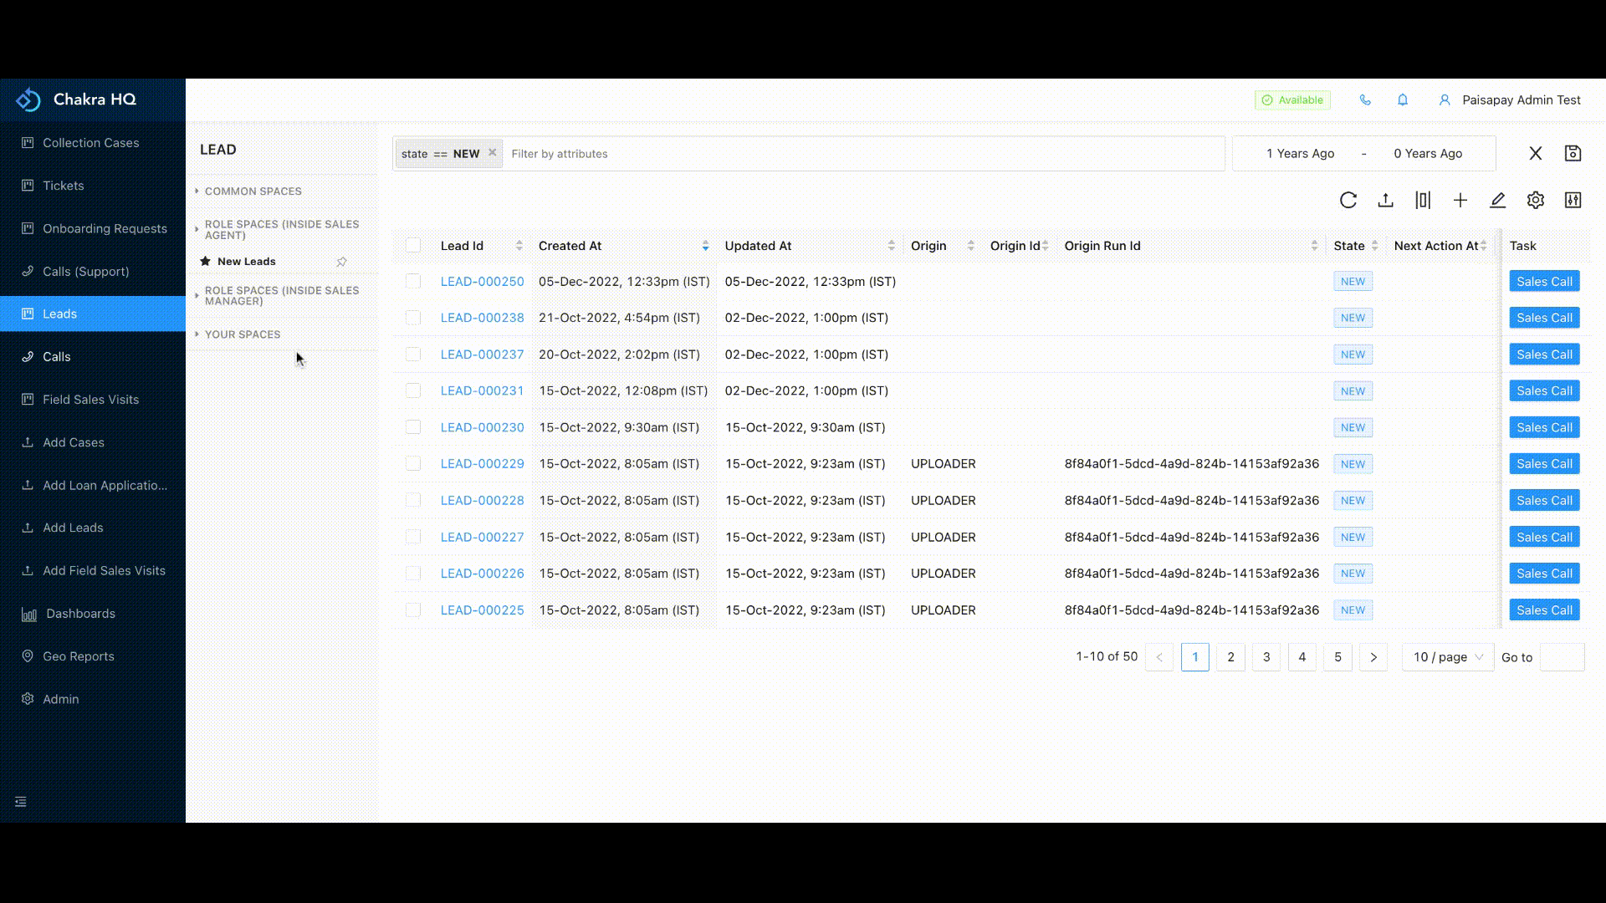
Task: Click the save filter floppy icon
Action: tap(1573, 154)
